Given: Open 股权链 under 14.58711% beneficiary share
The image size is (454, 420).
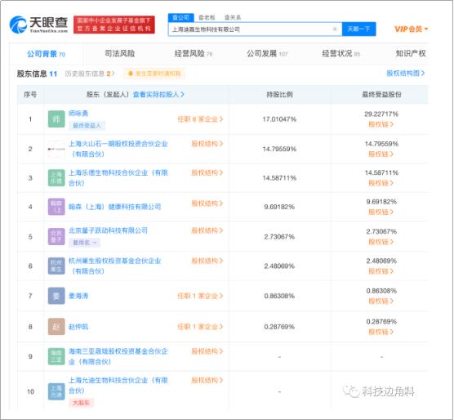Looking at the screenshot, I should [381, 183].
